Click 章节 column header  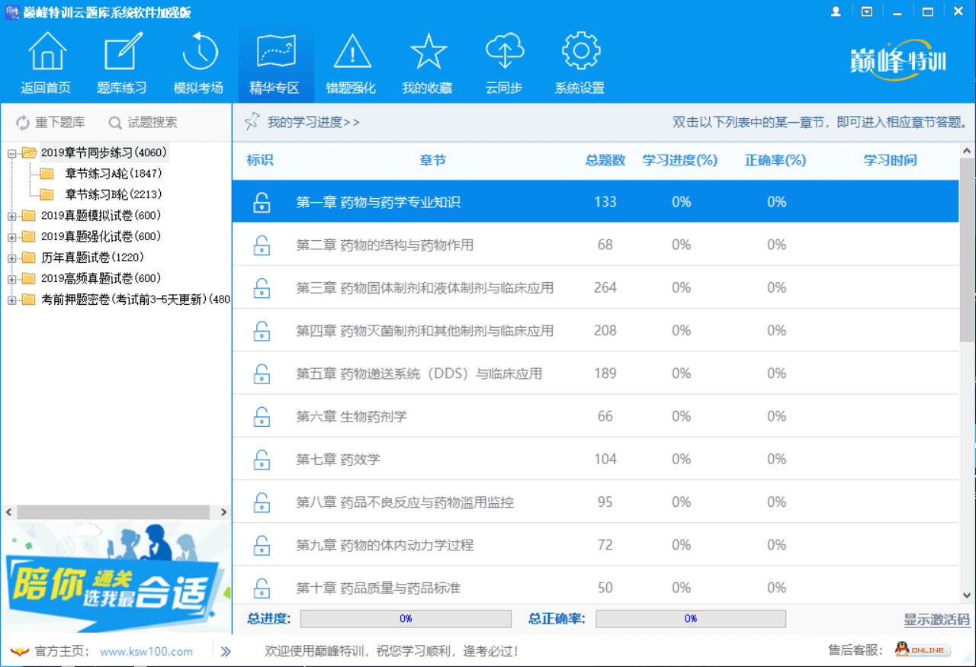432,160
